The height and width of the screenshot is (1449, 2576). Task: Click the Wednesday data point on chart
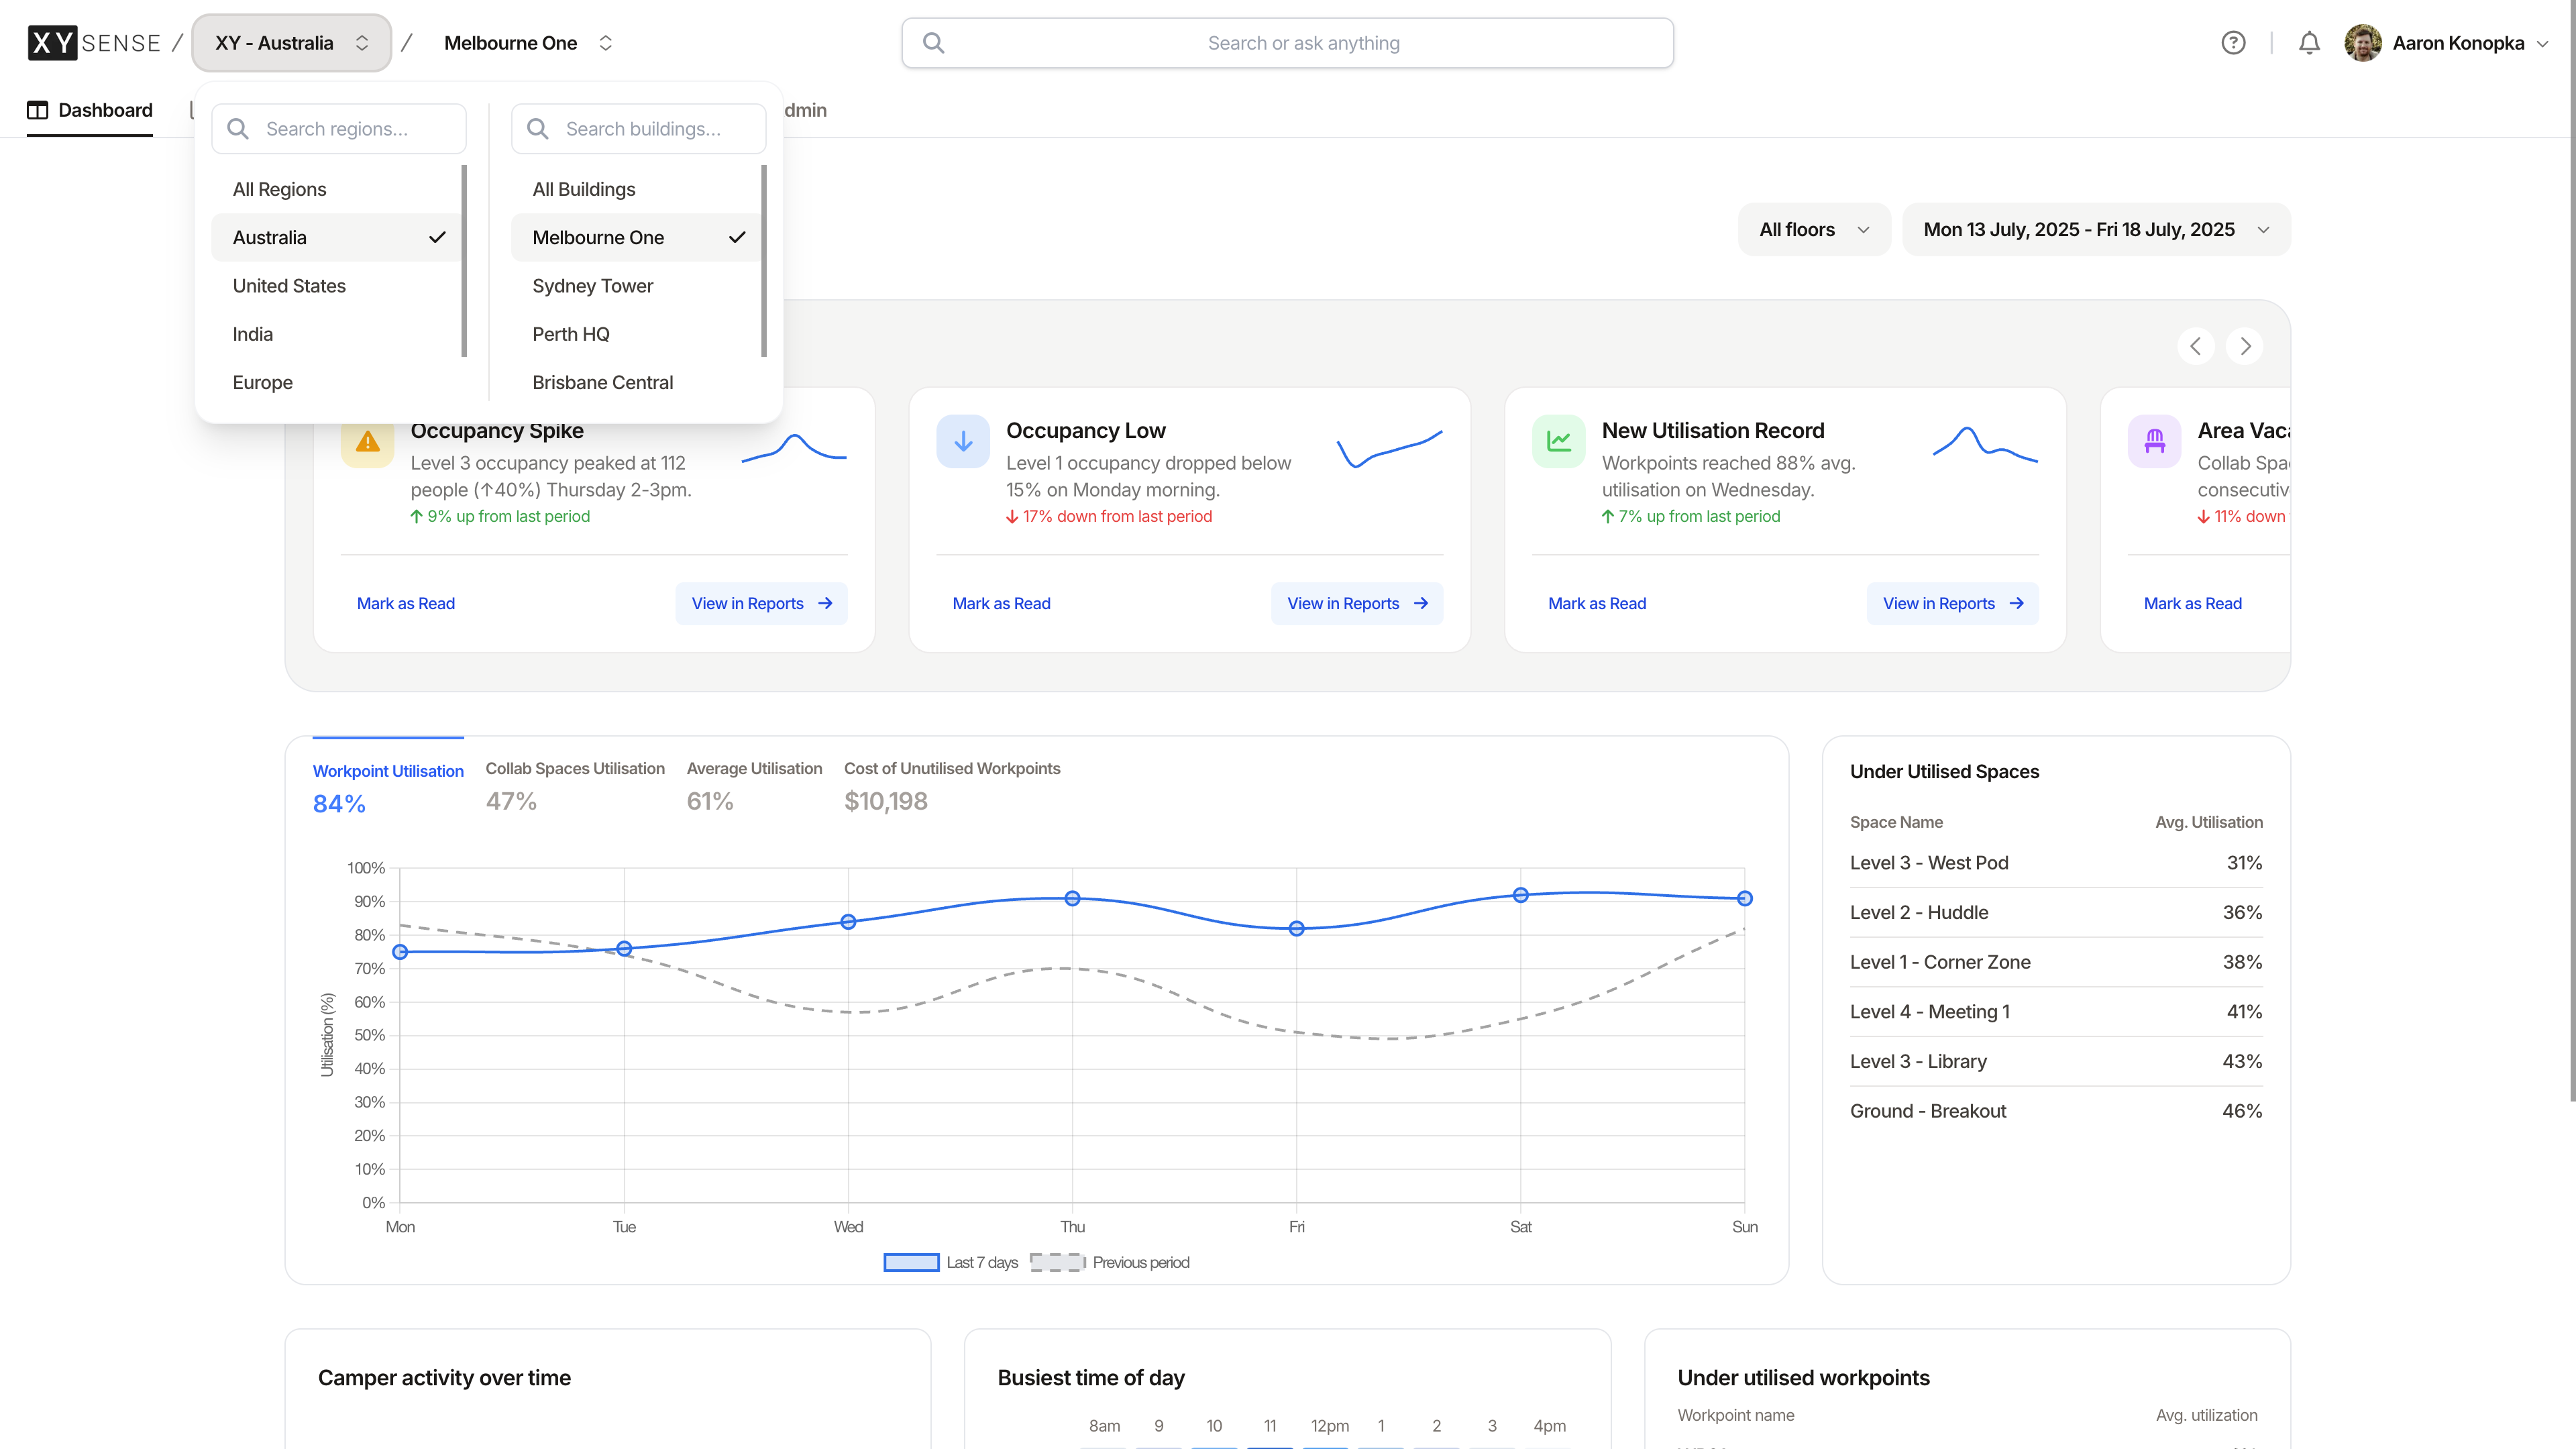tap(848, 922)
